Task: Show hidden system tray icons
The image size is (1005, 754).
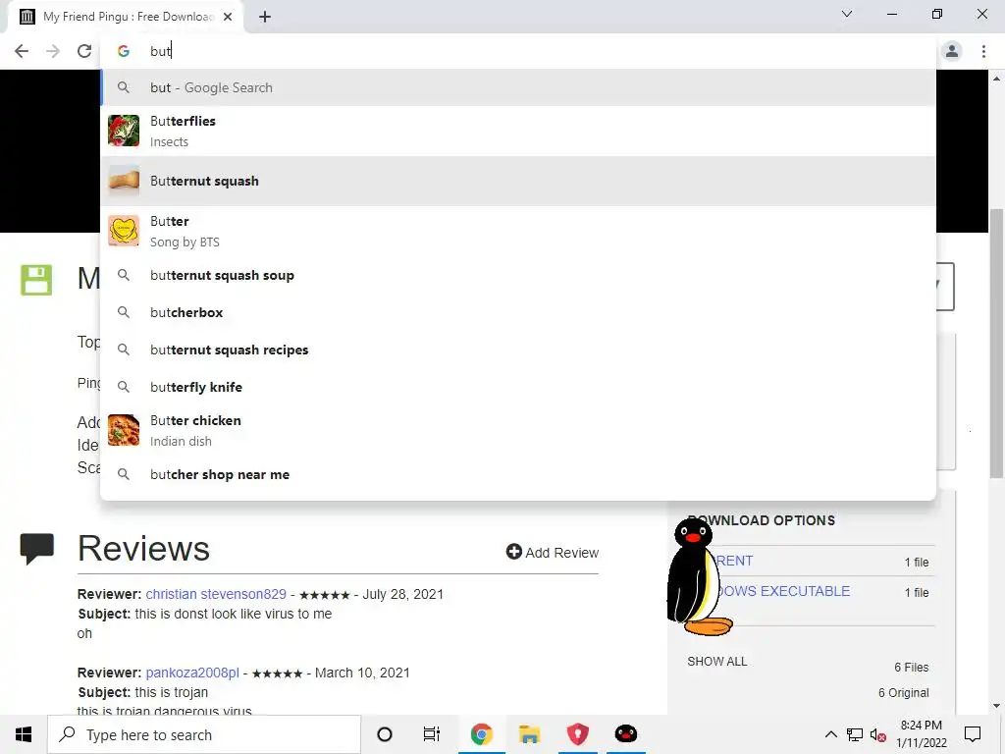Action: [x=830, y=734]
